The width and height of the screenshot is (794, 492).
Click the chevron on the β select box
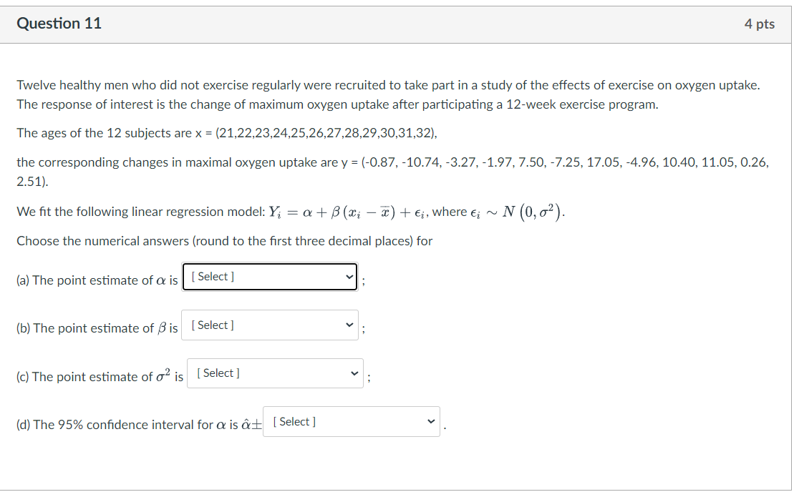pyautogui.click(x=349, y=325)
